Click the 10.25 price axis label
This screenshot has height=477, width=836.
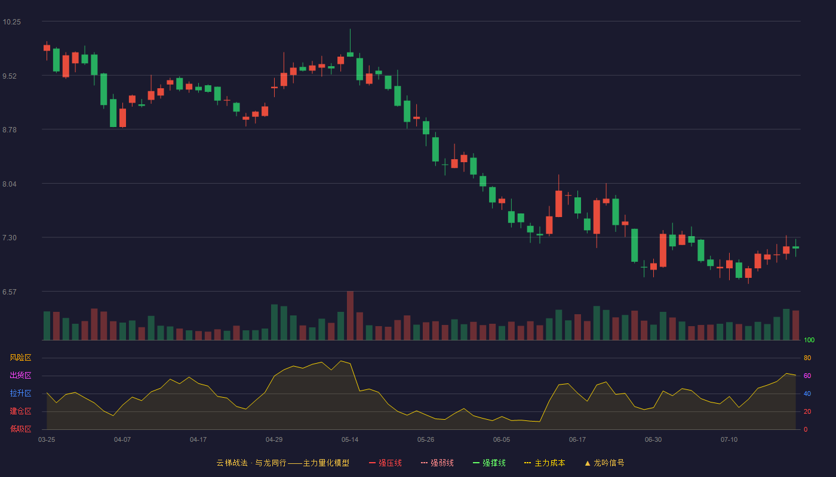11,21
